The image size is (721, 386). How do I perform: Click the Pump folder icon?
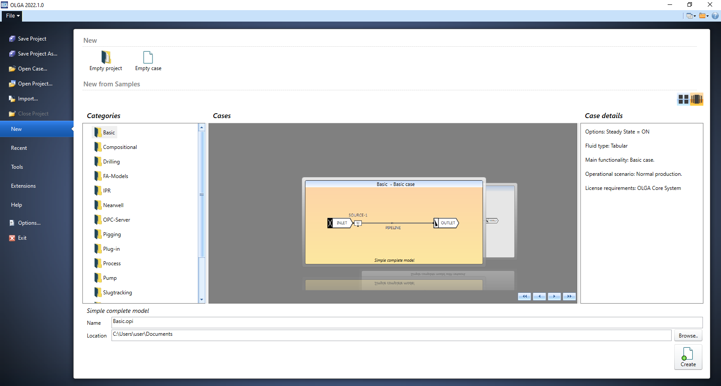[98, 278]
